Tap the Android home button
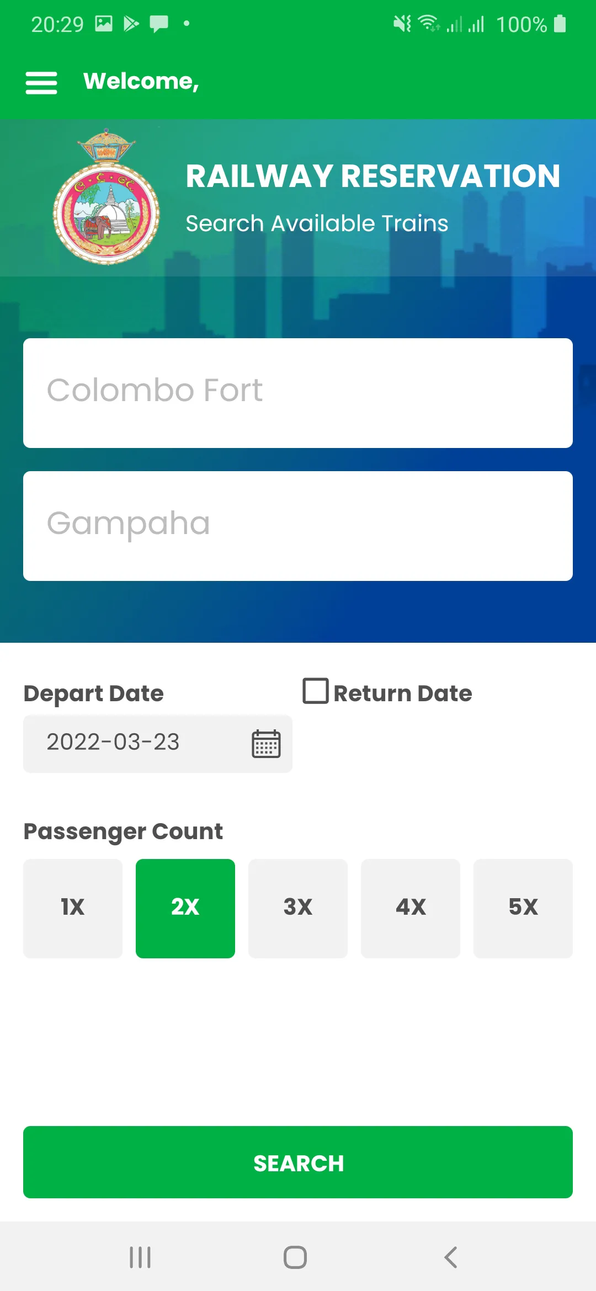 295,1257
